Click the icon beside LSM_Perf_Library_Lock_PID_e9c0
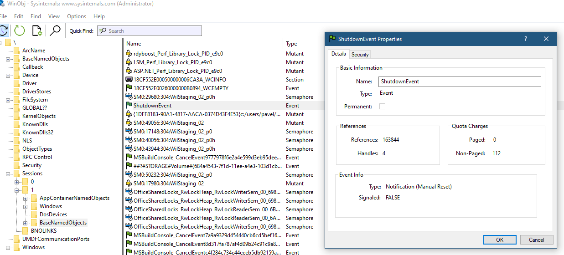The height and width of the screenshot is (255, 564). (x=129, y=62)
